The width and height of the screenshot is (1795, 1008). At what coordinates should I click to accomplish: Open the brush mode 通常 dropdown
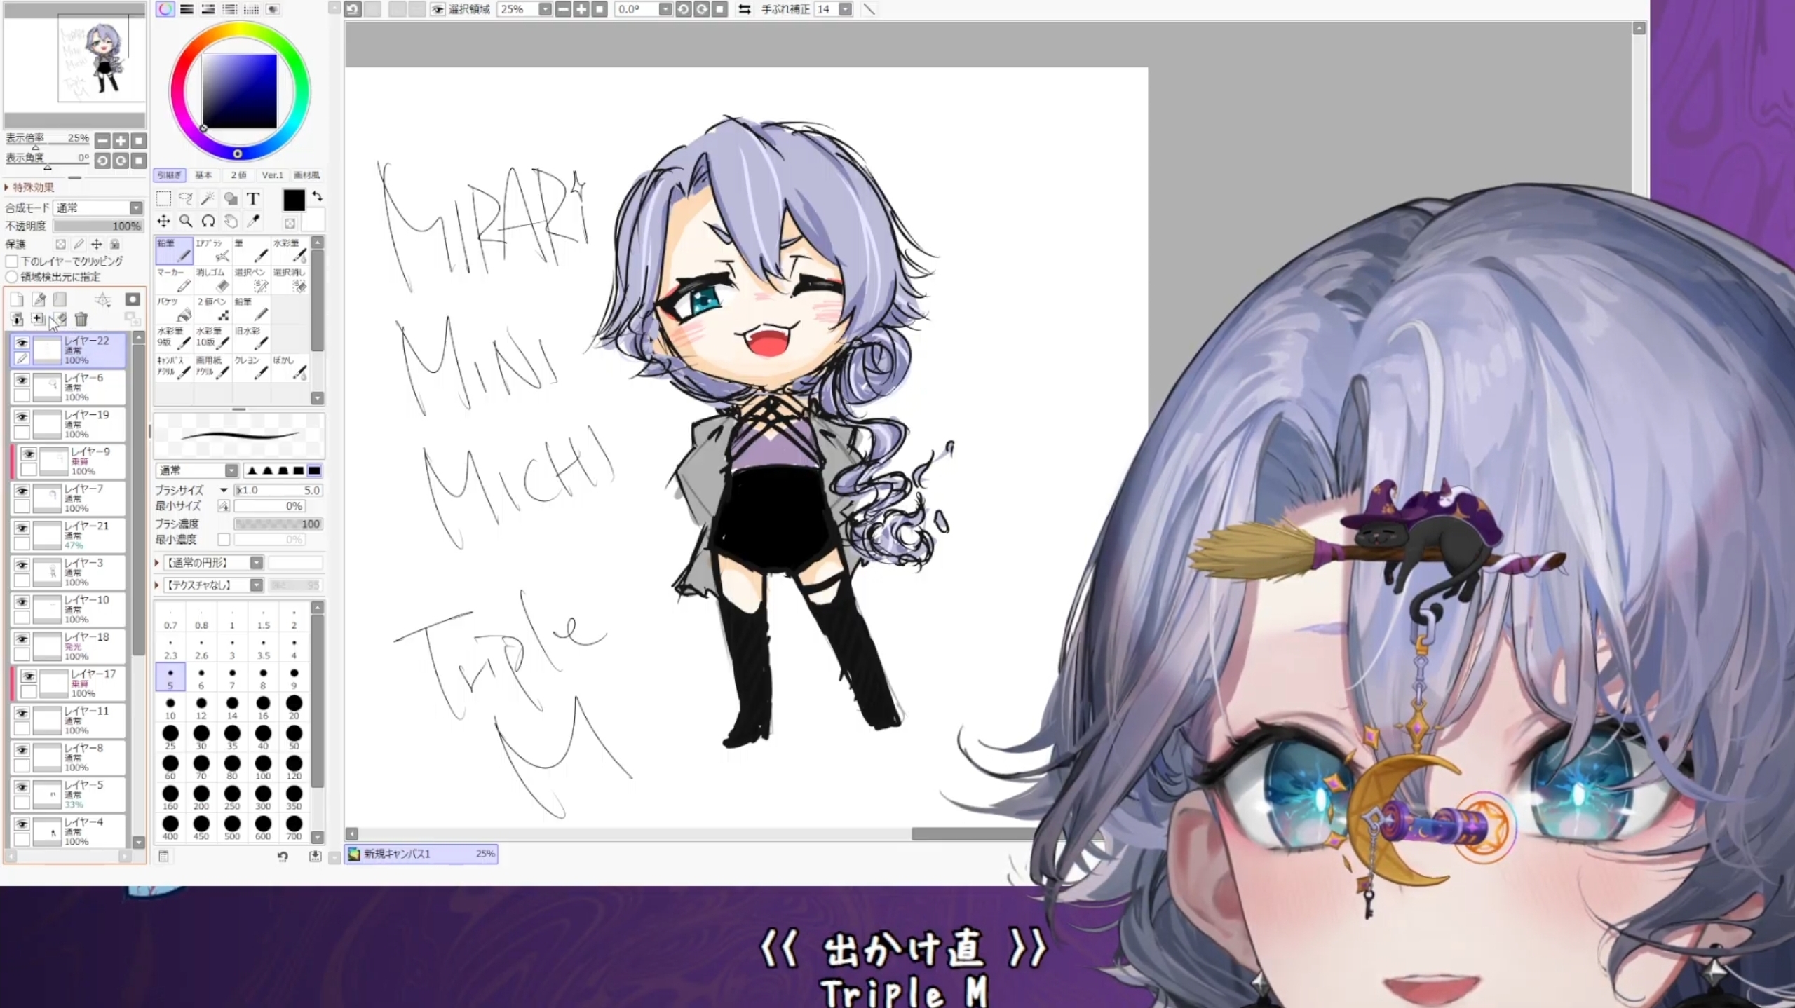(x=231, y=470)
